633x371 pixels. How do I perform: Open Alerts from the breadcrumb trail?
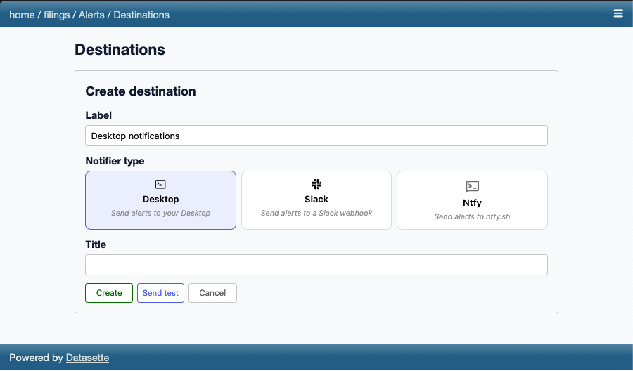[91, 14]
